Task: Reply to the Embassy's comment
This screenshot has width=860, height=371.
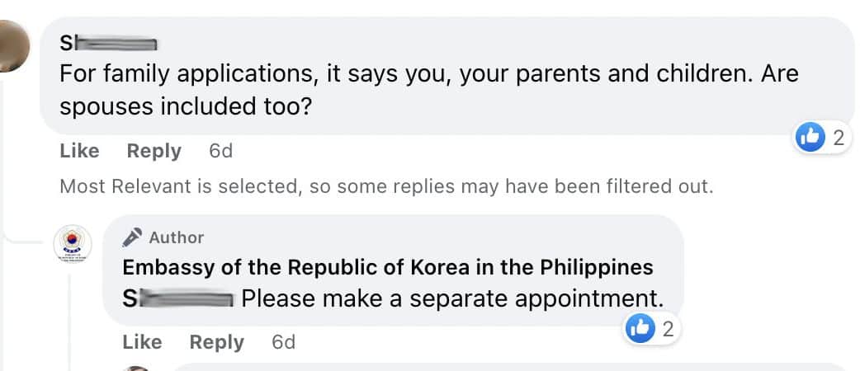Action: pos(216,341)
